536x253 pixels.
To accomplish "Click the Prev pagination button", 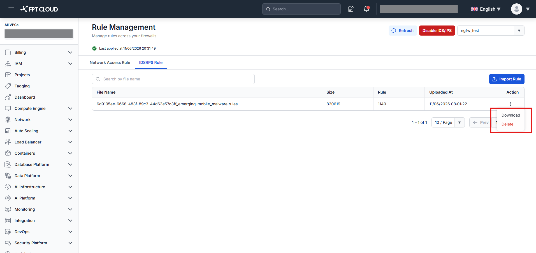I will pyautogui.click(x=481, y=122).
